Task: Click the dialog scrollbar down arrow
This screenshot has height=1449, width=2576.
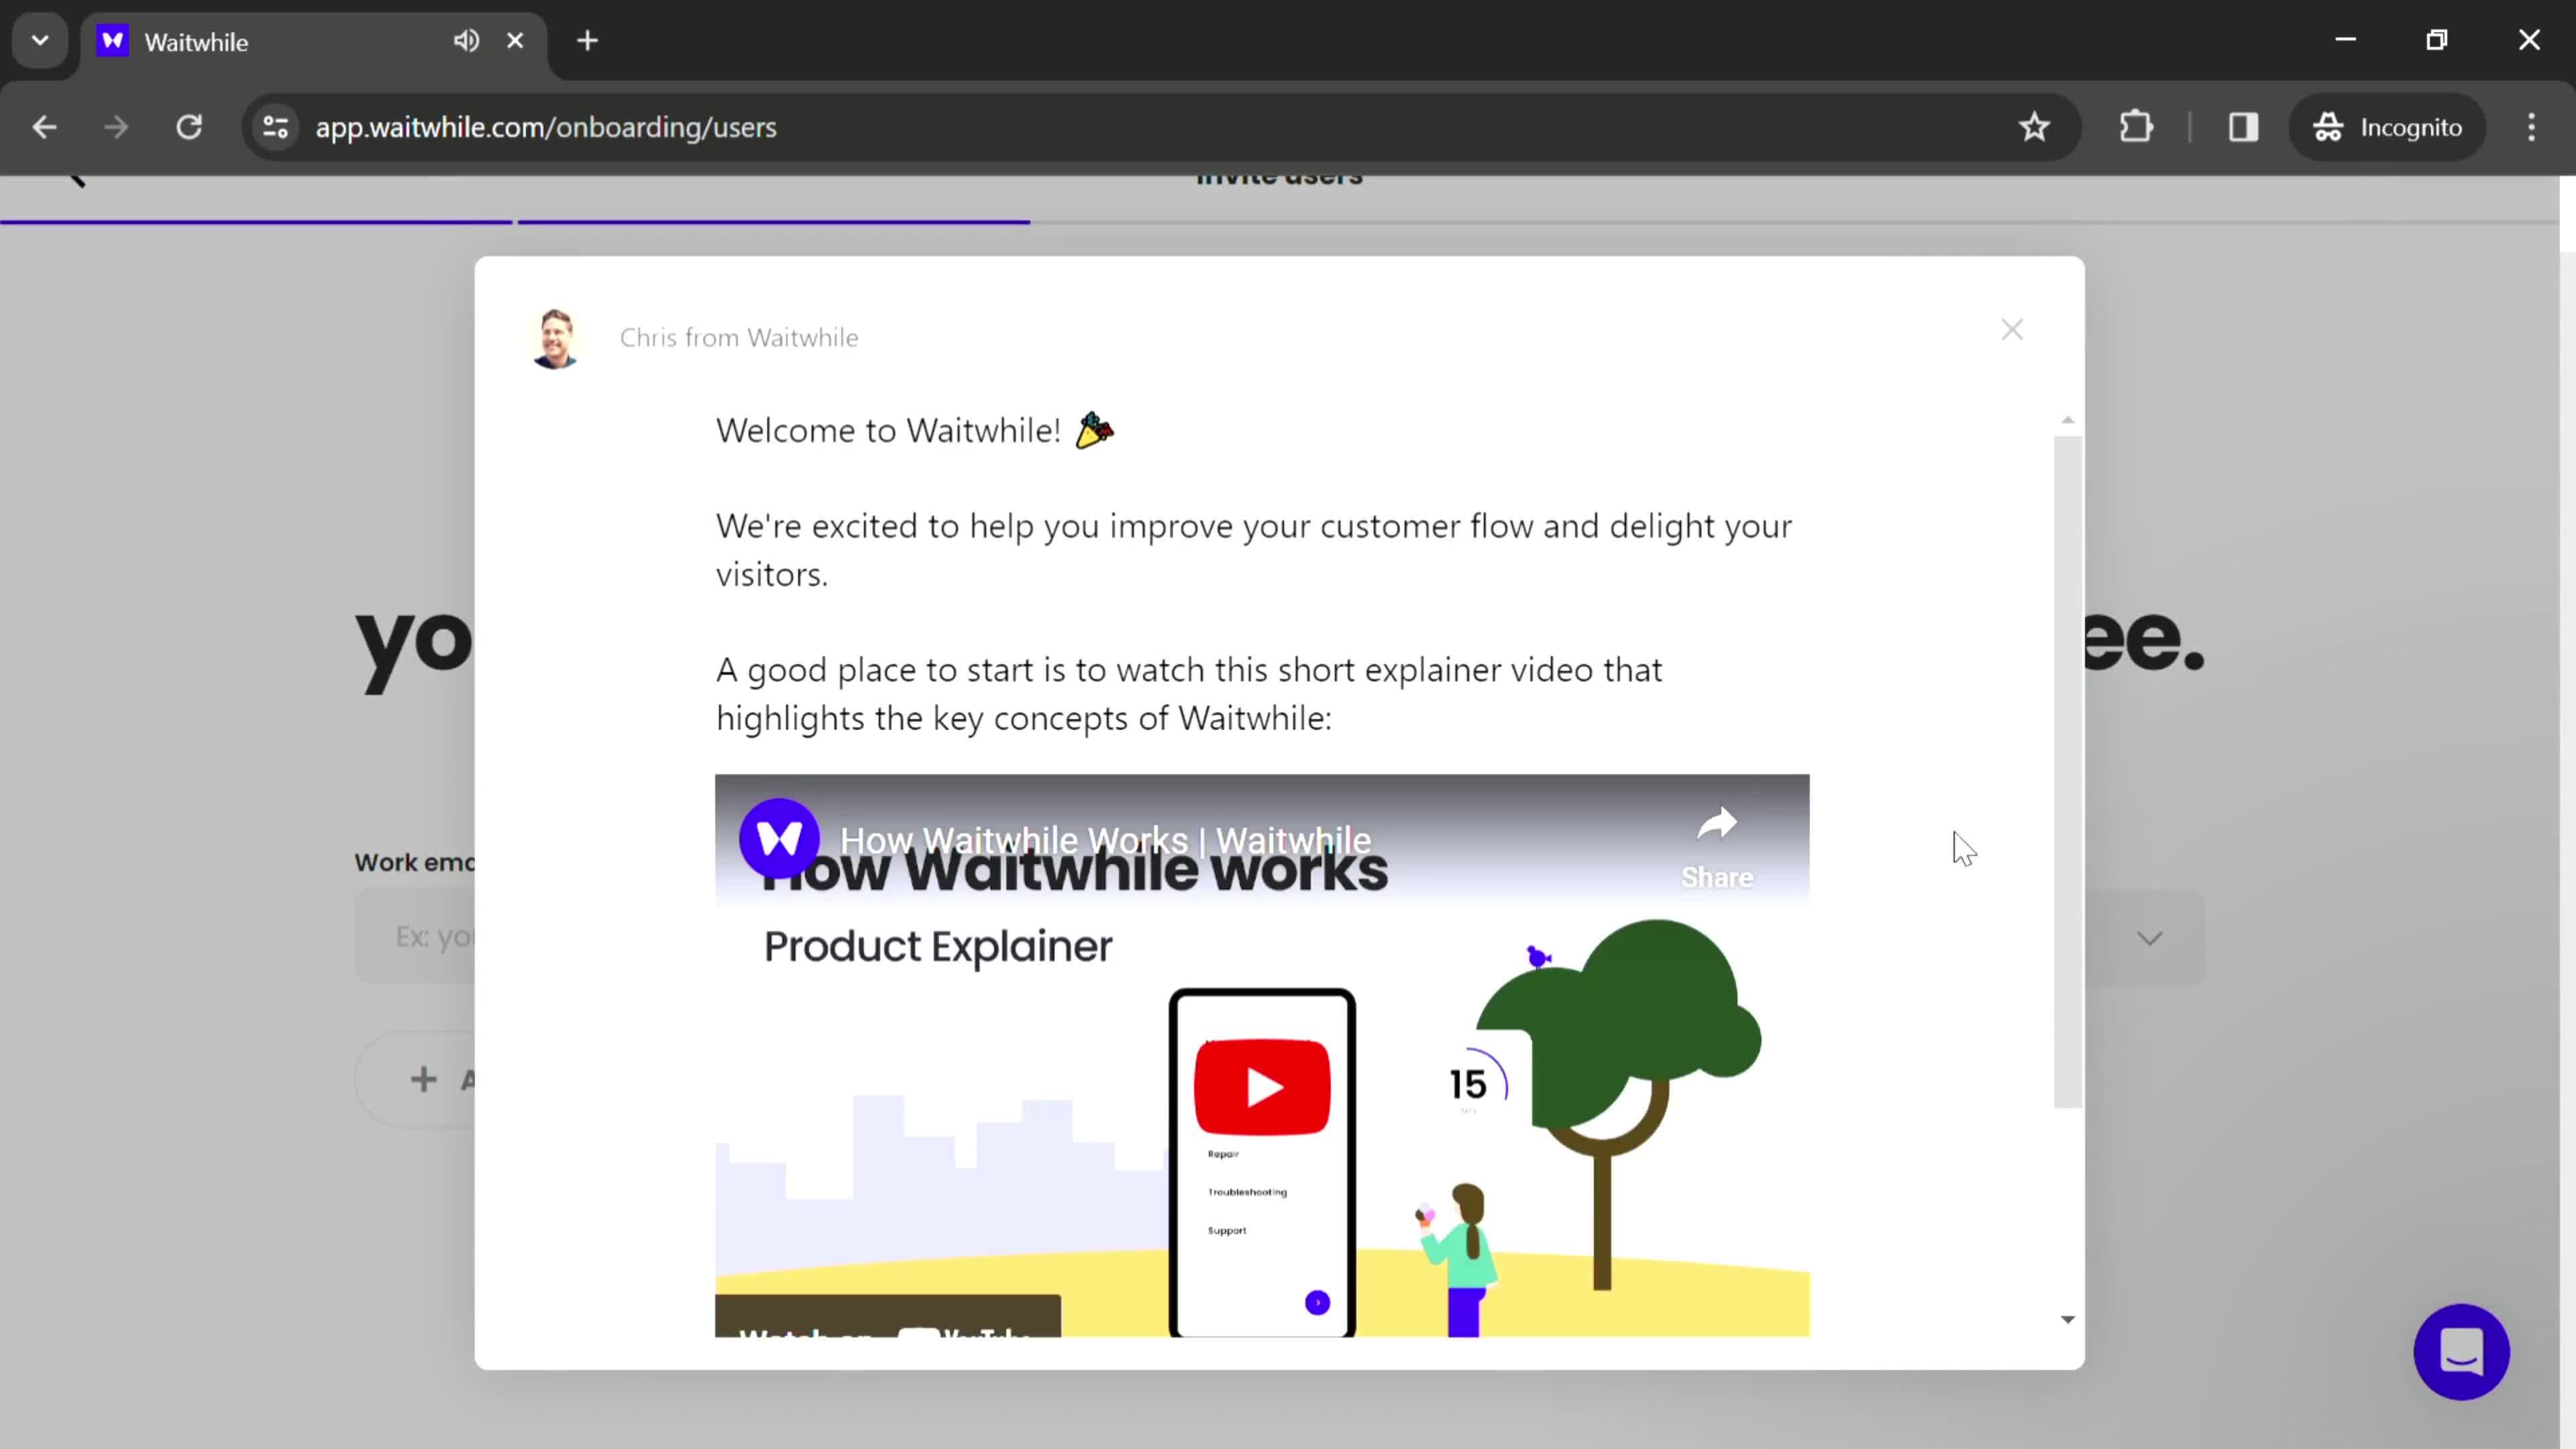Action: (x=2068, y=1320)
